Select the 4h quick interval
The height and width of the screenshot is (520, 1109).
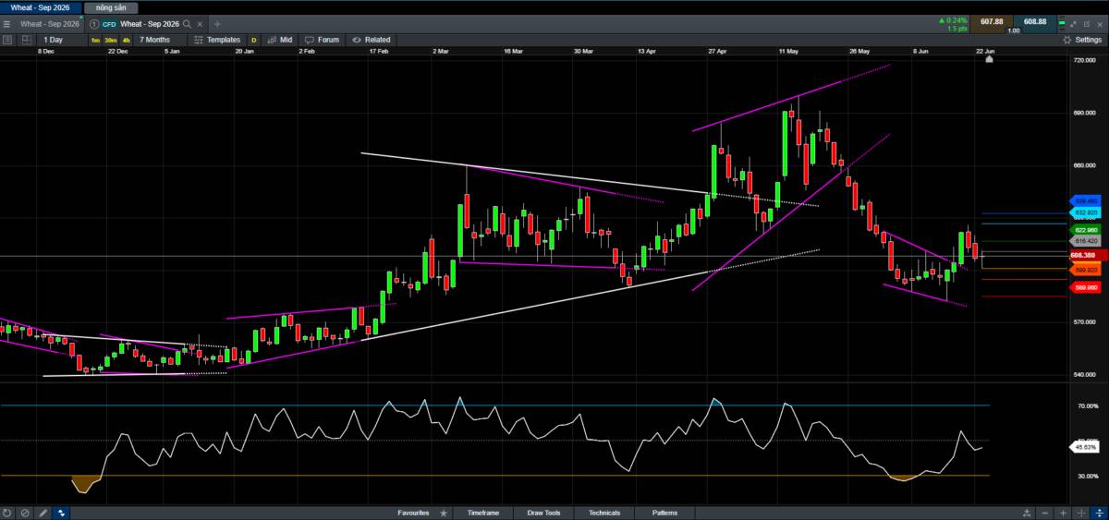126,40
